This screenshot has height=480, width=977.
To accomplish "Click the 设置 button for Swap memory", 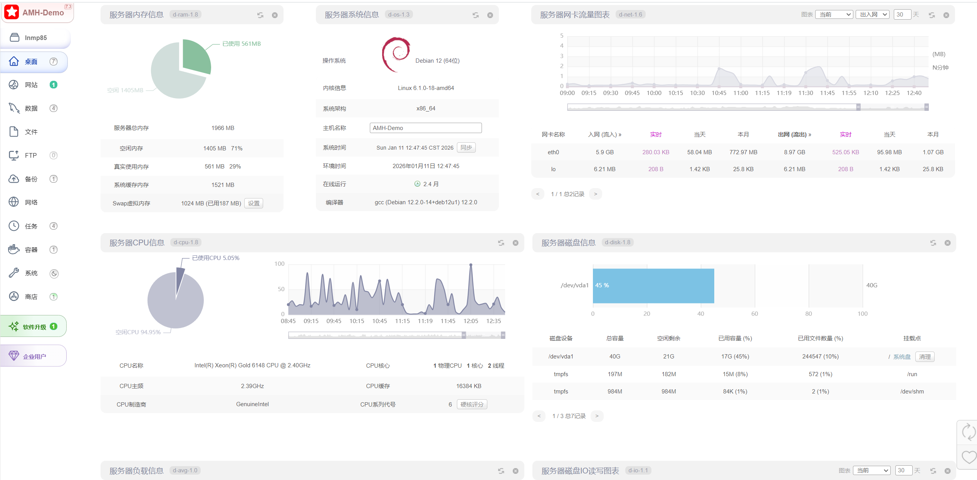I will coord(253,203).
